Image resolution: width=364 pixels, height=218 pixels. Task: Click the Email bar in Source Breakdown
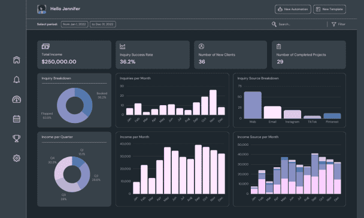click(x=272, y=112)
